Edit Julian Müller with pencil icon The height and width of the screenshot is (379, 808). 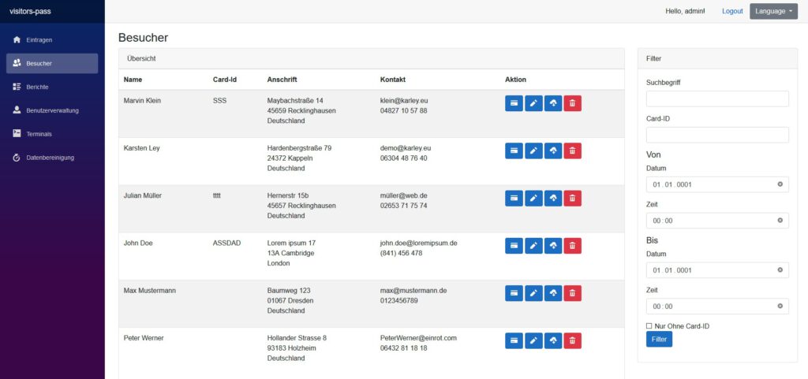click(x=533, y=198)
